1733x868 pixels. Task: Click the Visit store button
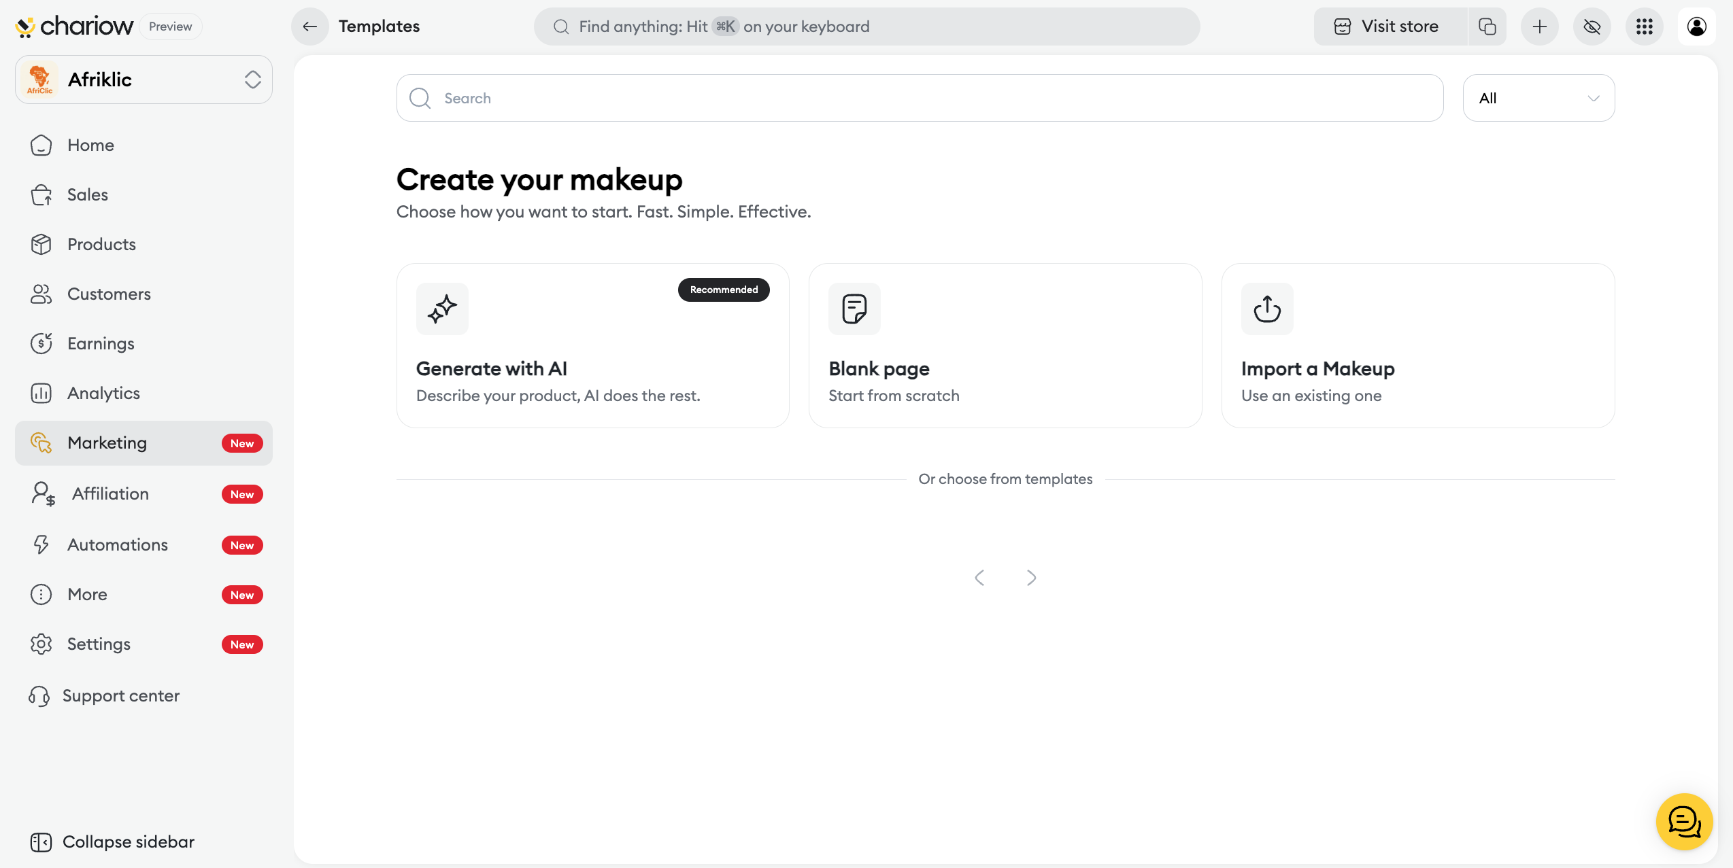pos(1389,27)
